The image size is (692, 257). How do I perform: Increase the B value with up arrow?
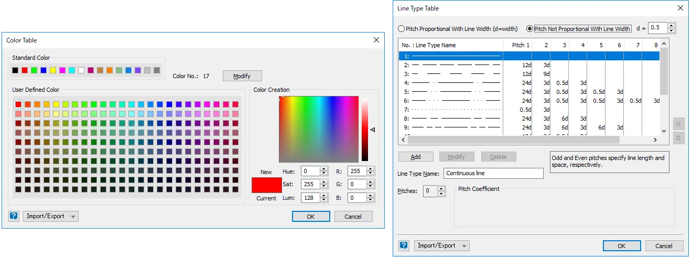(371, 196)
